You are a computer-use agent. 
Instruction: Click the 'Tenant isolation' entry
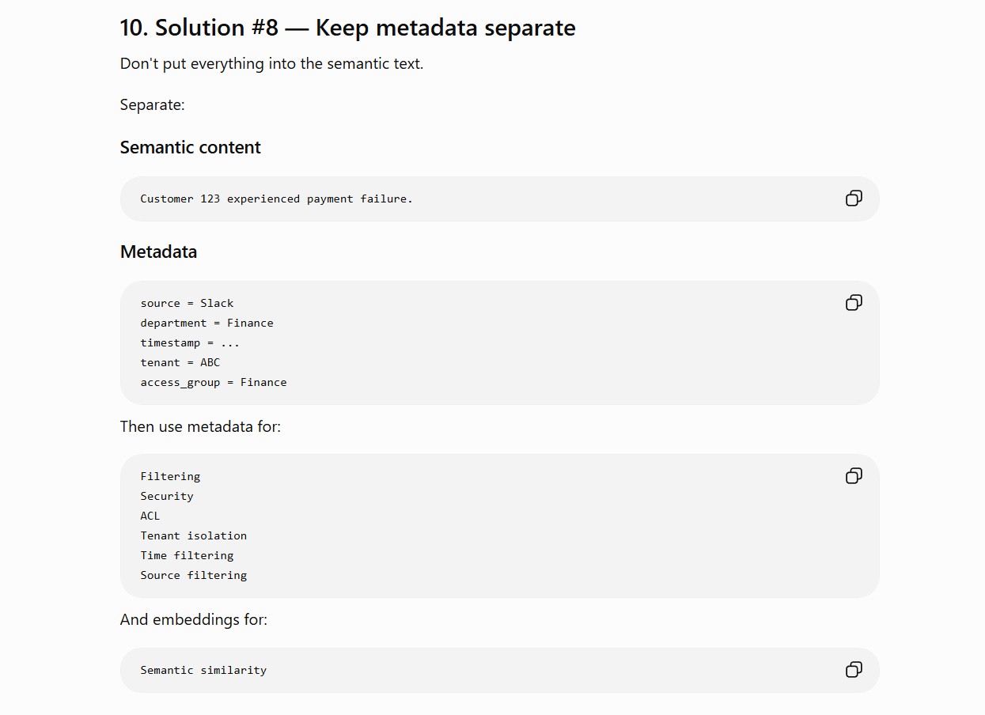click(x=193, y=535)
